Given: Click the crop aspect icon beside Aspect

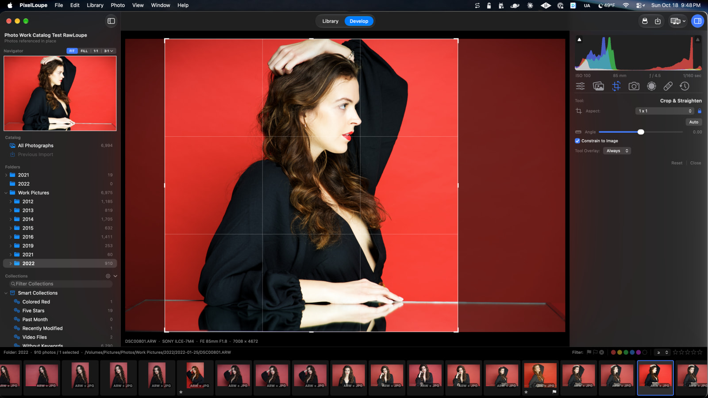Looking at the screenshot, I should (579, 111).
